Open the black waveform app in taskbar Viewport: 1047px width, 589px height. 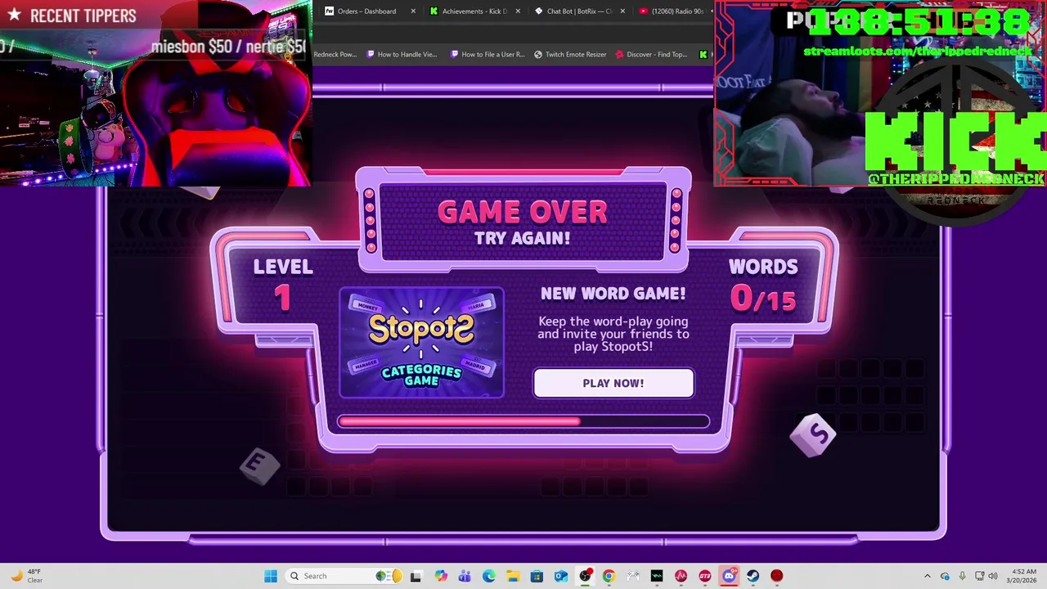click(657, 576)
